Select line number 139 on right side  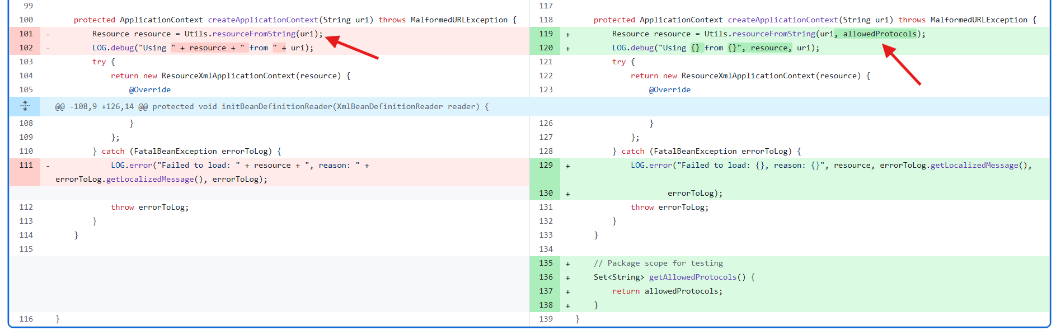[x=546, y=319]
